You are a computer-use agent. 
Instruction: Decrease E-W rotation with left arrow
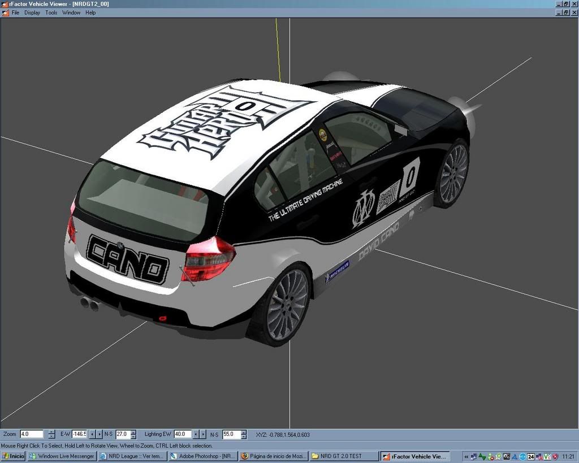coord(92,434)
